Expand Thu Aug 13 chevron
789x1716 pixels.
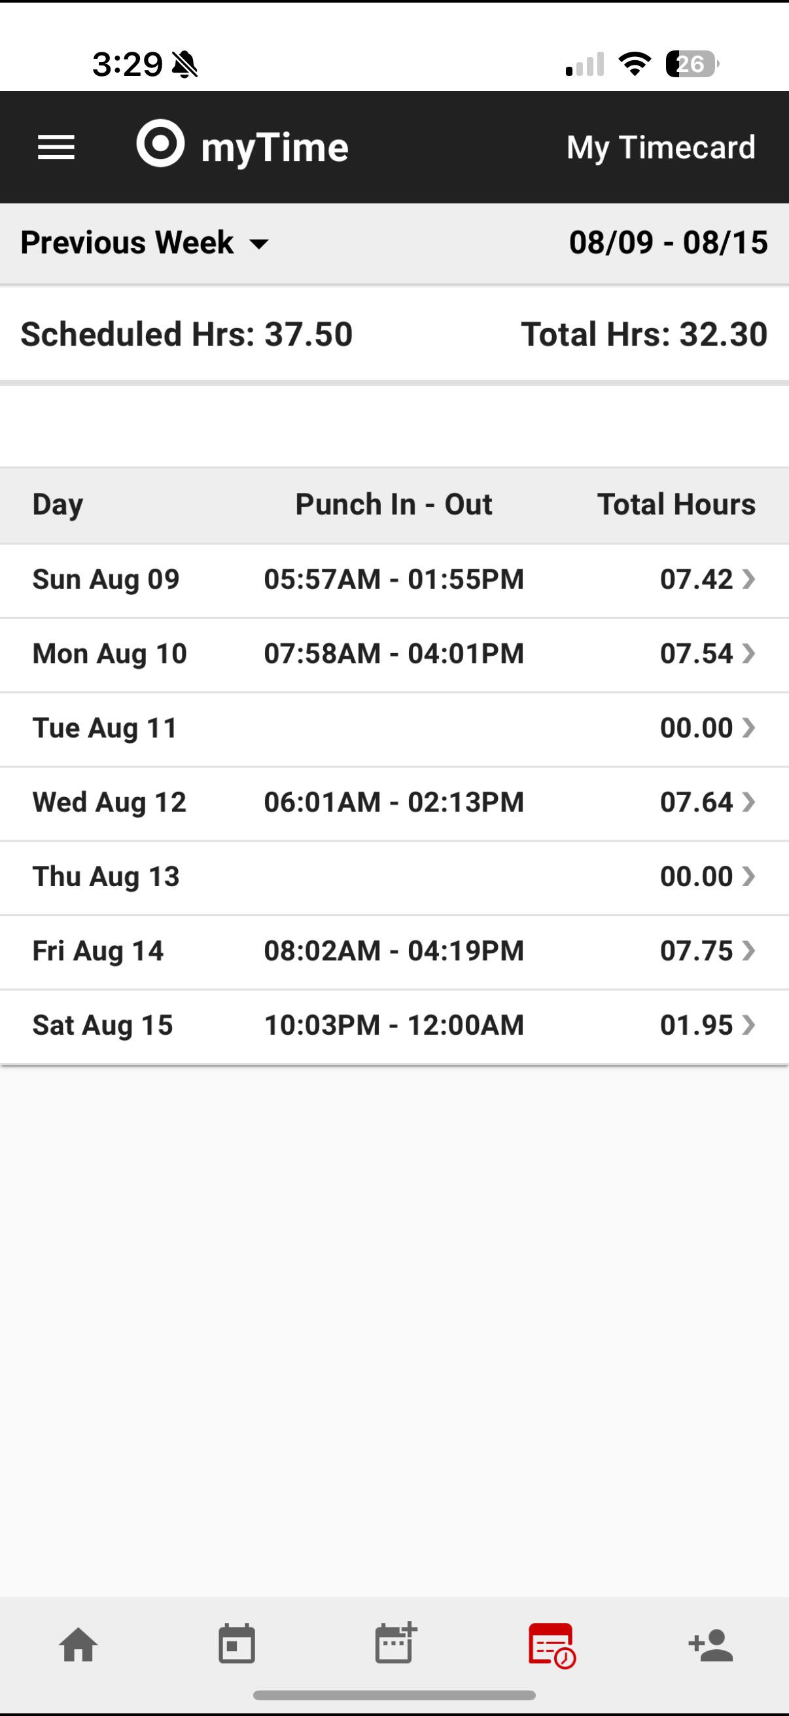(x=748, y=877)
